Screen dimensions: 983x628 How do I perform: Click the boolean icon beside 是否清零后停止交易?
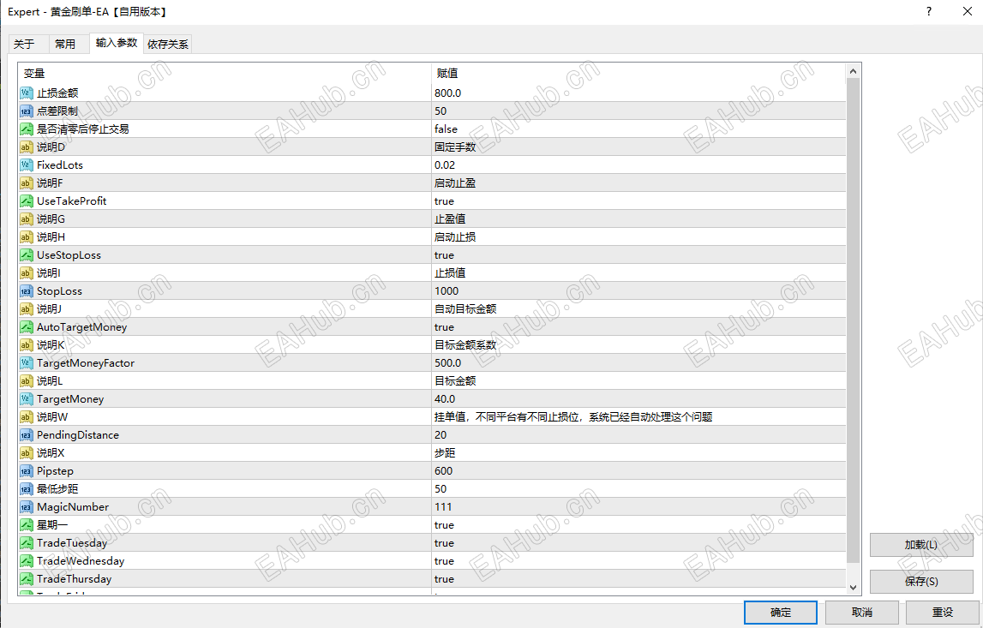tap(27, 129)
